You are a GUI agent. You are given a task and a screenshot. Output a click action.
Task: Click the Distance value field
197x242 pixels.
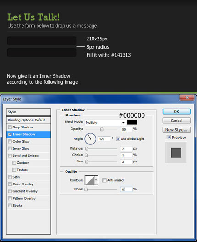[x=126, y=149]
